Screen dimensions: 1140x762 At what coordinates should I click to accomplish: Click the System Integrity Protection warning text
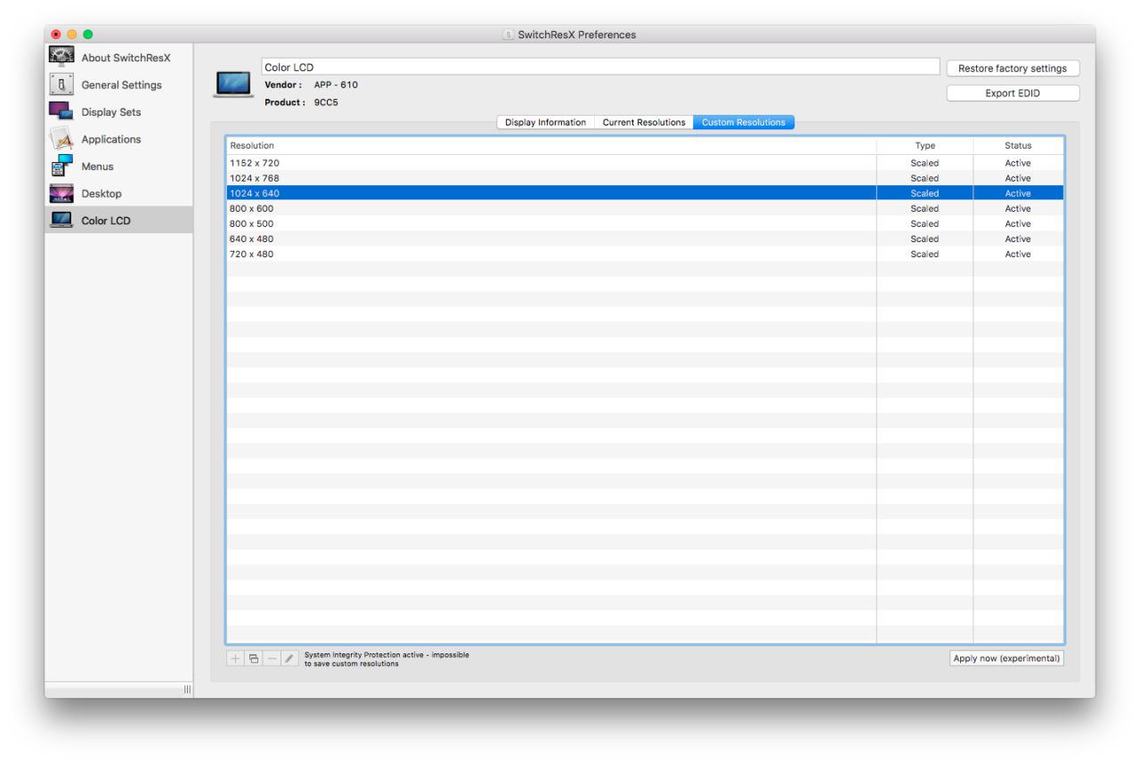[387, 658]
